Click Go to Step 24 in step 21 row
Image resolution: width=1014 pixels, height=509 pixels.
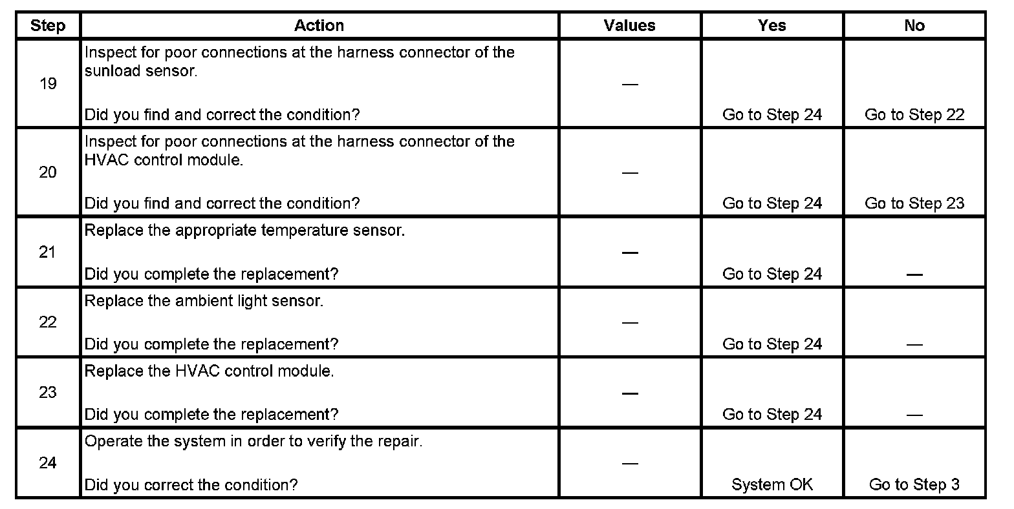(772, 274)
